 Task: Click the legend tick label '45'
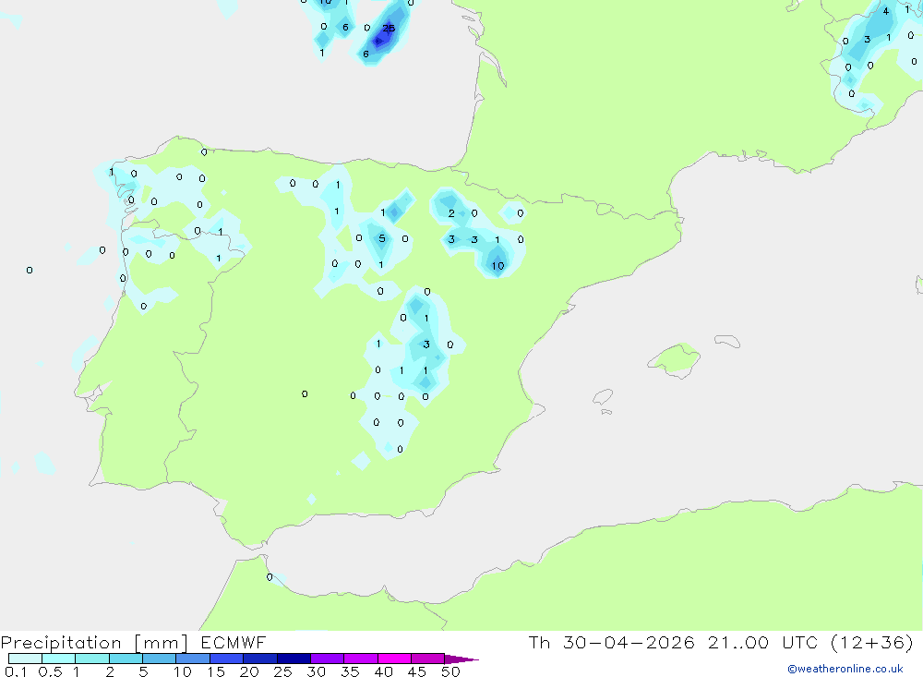(417, 671)
